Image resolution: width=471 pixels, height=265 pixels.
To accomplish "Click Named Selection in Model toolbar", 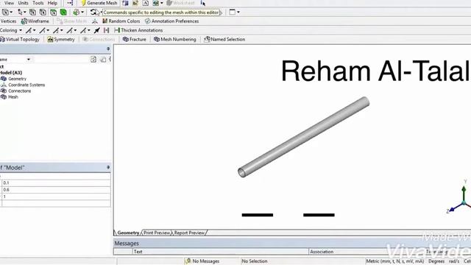I will 224,39.
